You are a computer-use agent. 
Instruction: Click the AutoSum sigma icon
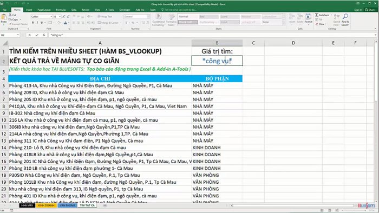317,15
